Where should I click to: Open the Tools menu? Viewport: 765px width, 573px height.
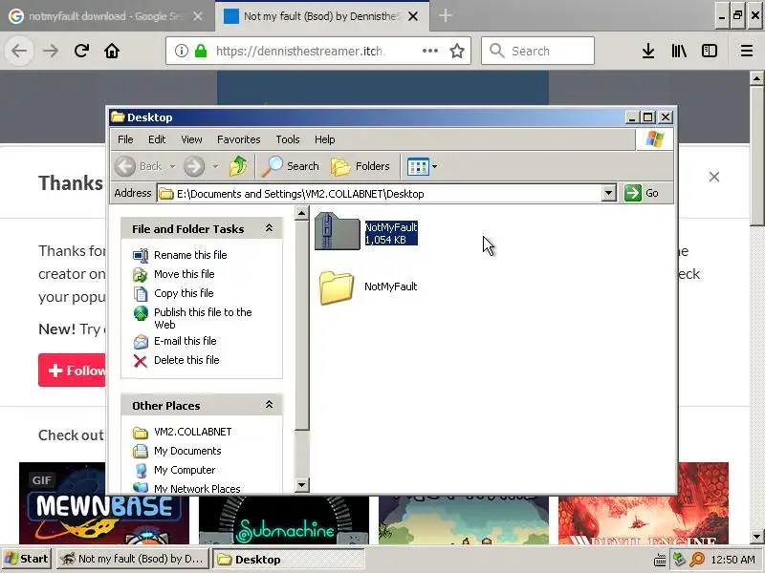(x=288, y=139)
